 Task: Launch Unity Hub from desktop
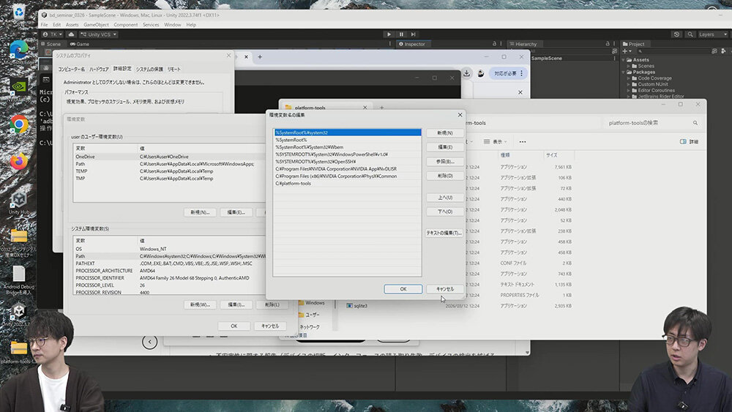tap(18, 199)
